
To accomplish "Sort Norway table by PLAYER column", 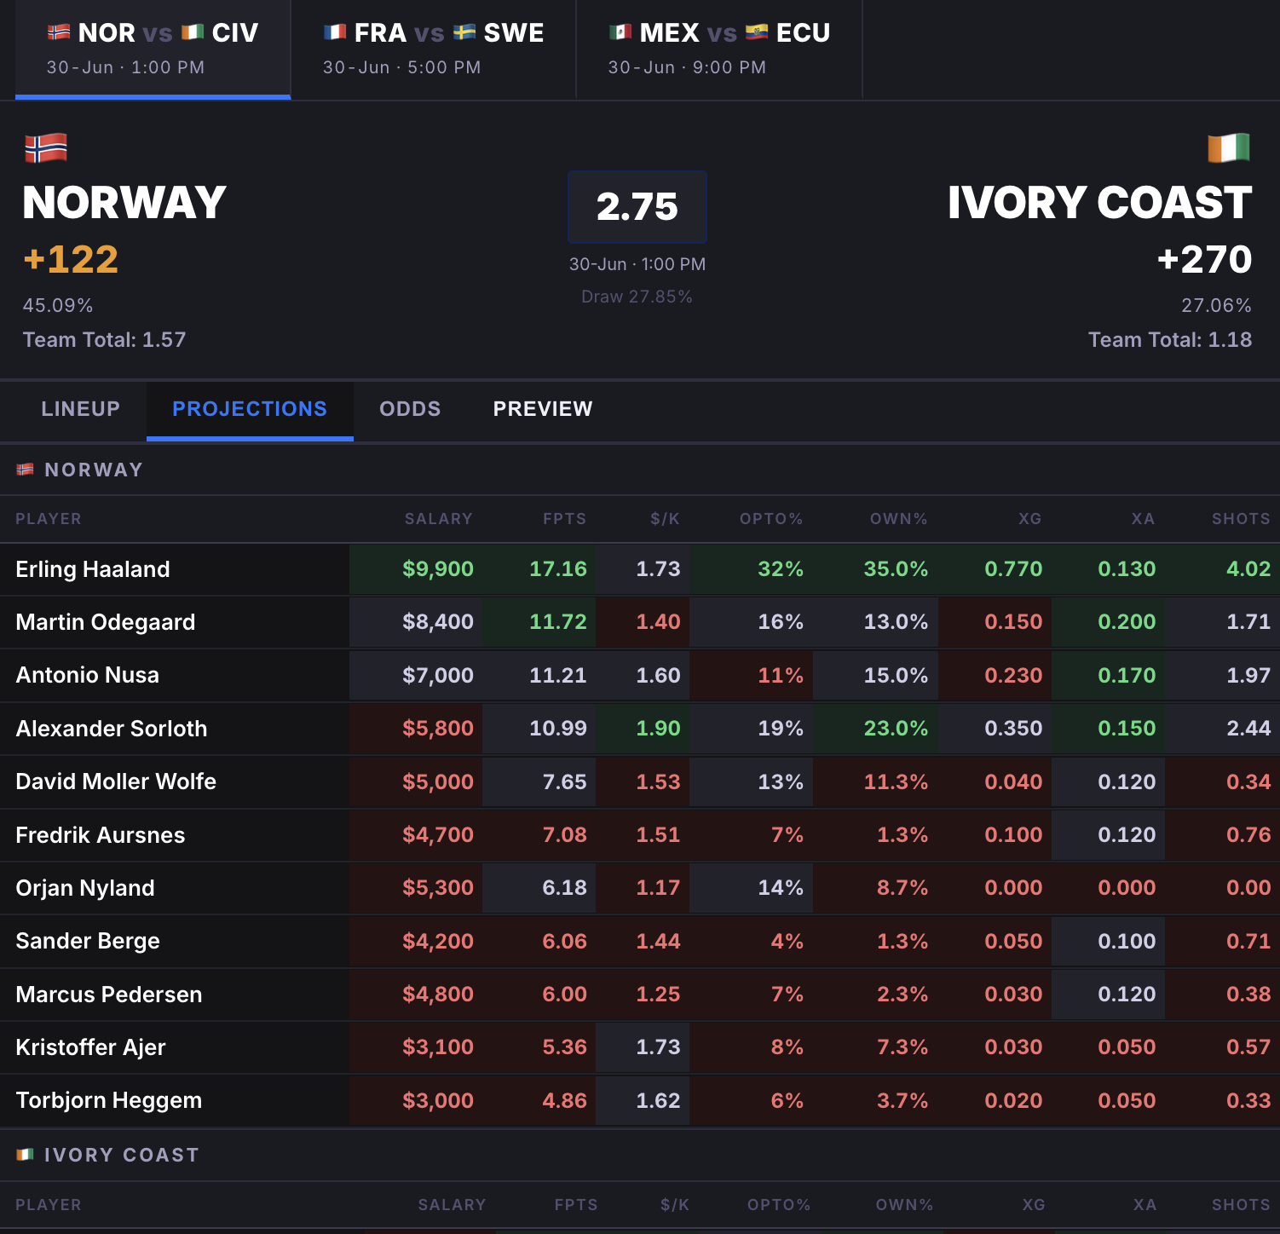I will [x=49, y=519].
